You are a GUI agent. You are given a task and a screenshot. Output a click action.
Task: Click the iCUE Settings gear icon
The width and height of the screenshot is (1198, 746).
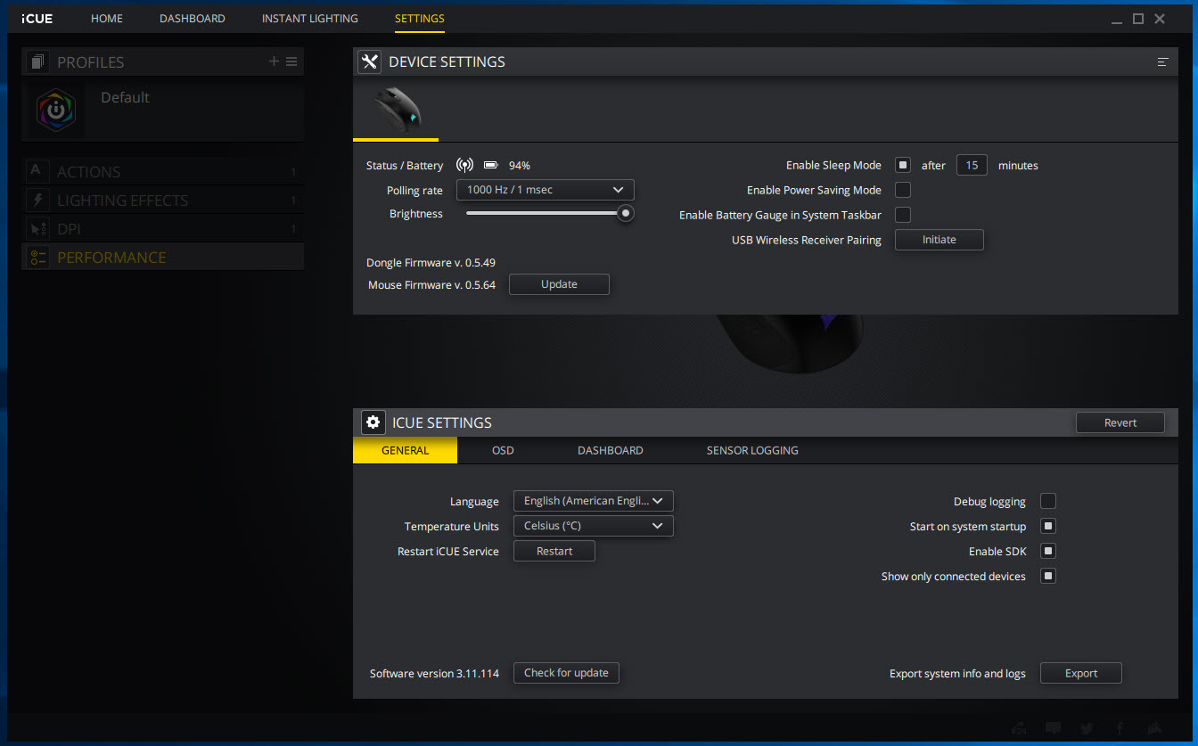[373, 422]
